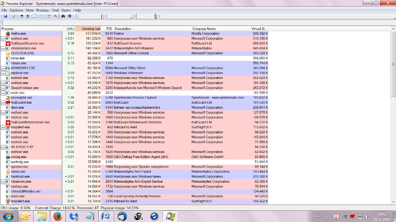Open the Process menu
This screenshot has width=396, height=222.
(43, 10)
